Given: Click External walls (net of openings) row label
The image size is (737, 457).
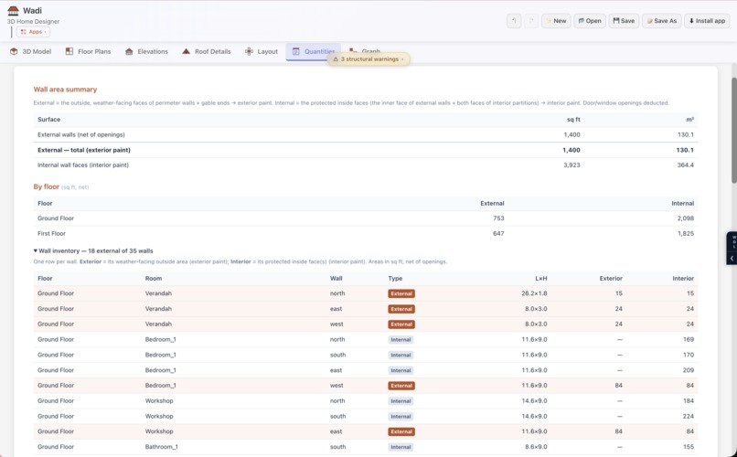Looking at the screenshot, I should click(x=80, y=134).
